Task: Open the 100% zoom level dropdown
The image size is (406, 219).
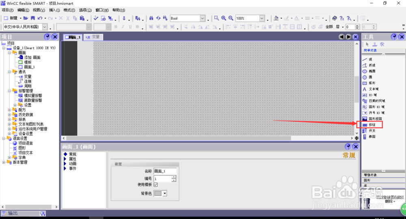Action: (x=262, y=18)
